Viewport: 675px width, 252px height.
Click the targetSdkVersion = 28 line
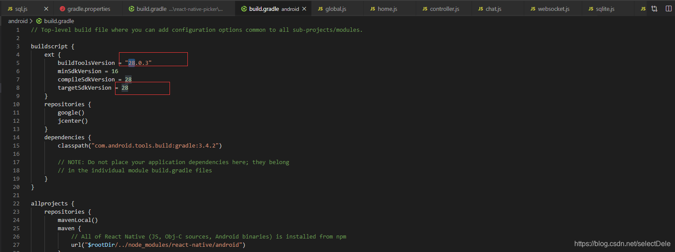pyautogui.click(x=93, y=87)
